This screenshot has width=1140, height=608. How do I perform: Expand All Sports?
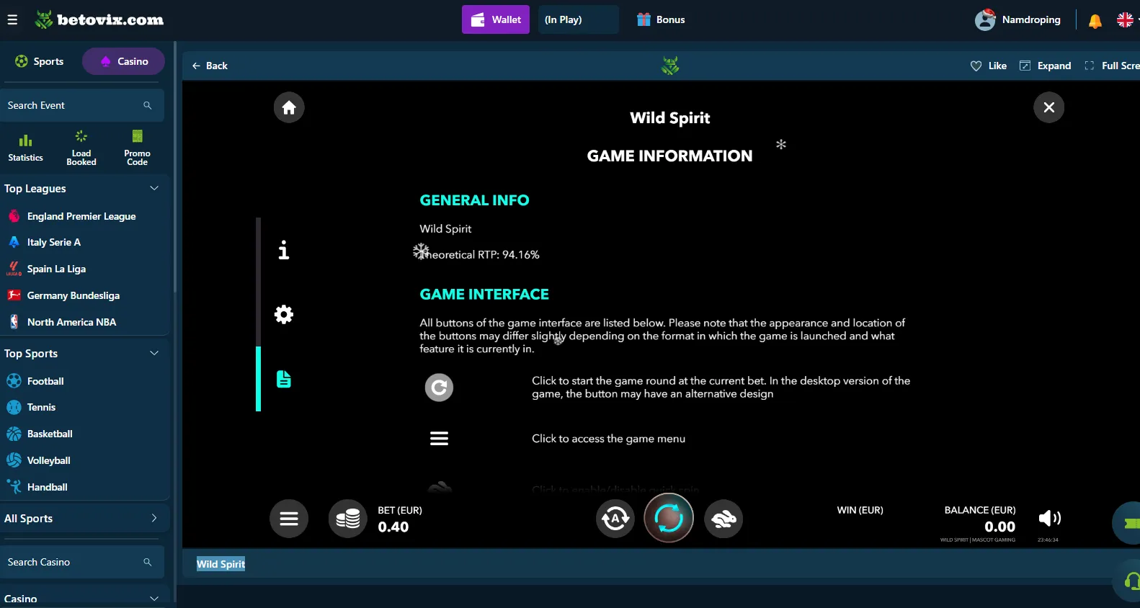pyautogui.click(x=84, y=518)
